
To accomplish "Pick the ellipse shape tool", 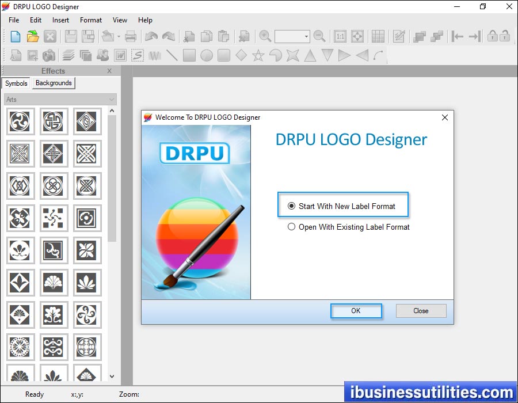I will pos(207,55).
